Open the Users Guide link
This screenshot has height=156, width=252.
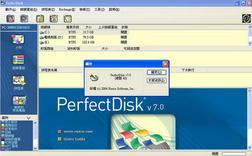point(74,139)
